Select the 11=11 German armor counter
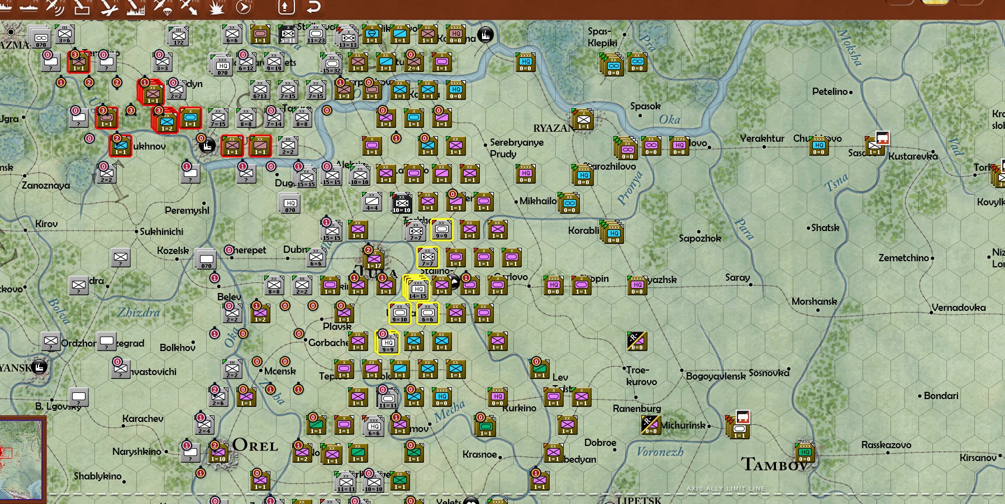This screenshot has height=504, width=1005. [x=388, y=398]
